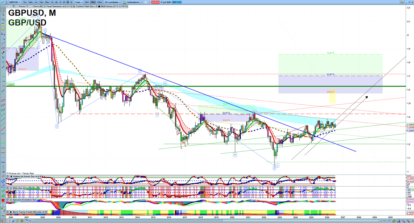Image resolution: width=414 pixels, height=223 pixels.
Task: Select the yellow alert bell tool
Action: [3, 29]
